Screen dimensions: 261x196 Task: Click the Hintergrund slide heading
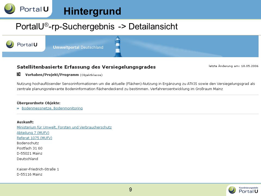[x=92, y=11]
